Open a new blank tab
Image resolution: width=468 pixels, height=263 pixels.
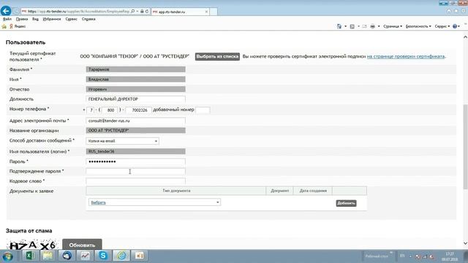coord(214,12)
